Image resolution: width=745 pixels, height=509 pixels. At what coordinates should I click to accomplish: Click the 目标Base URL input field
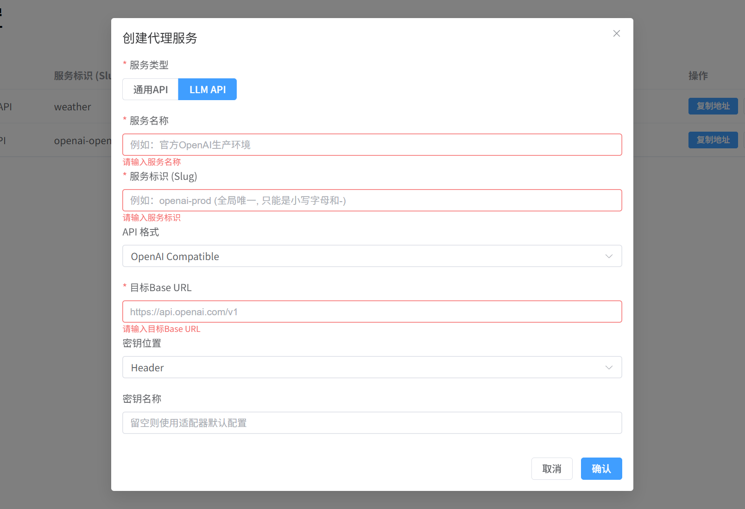coord(372,312)
